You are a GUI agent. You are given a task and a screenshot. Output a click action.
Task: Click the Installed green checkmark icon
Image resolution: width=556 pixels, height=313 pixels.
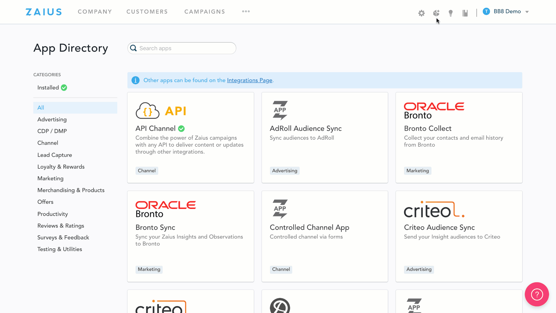point(64,88)
